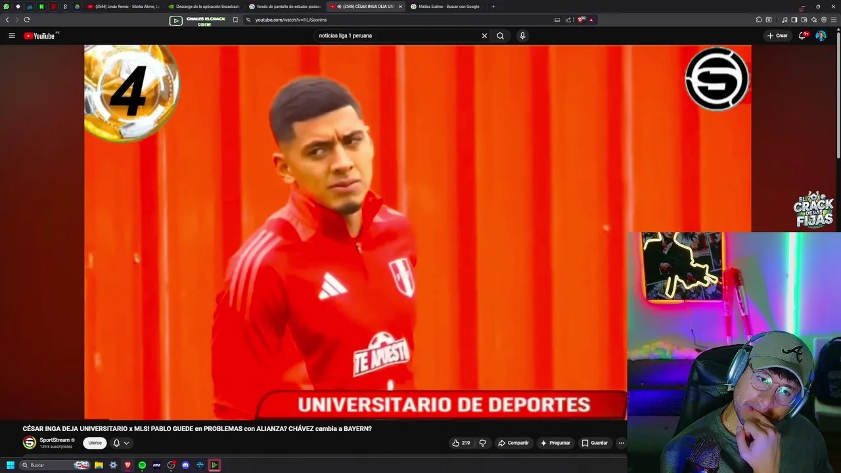Bookmark this page in the address bar

pos(235,20)
